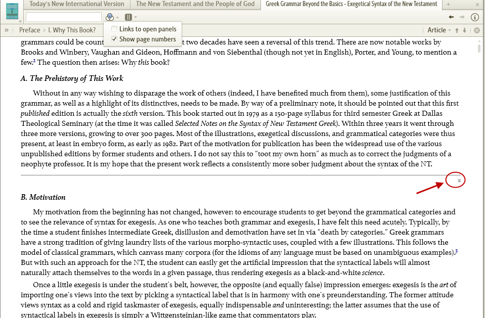
Task: Go forward with the right arrow
Action: (462, 17)
